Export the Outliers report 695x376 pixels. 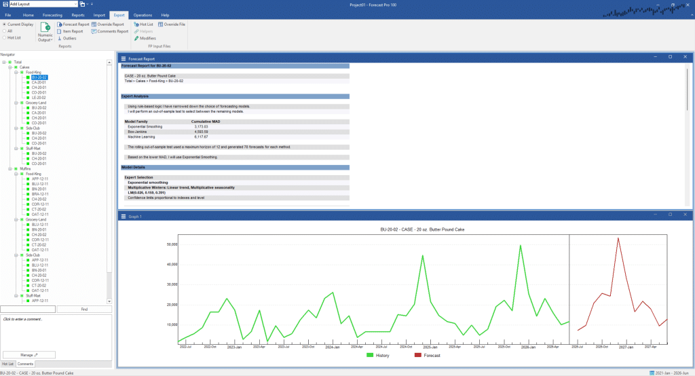69,39
